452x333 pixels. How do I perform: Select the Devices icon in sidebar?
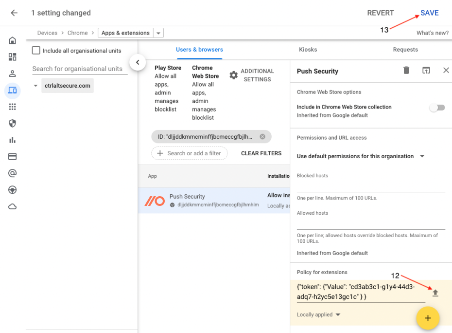(13, 91)
